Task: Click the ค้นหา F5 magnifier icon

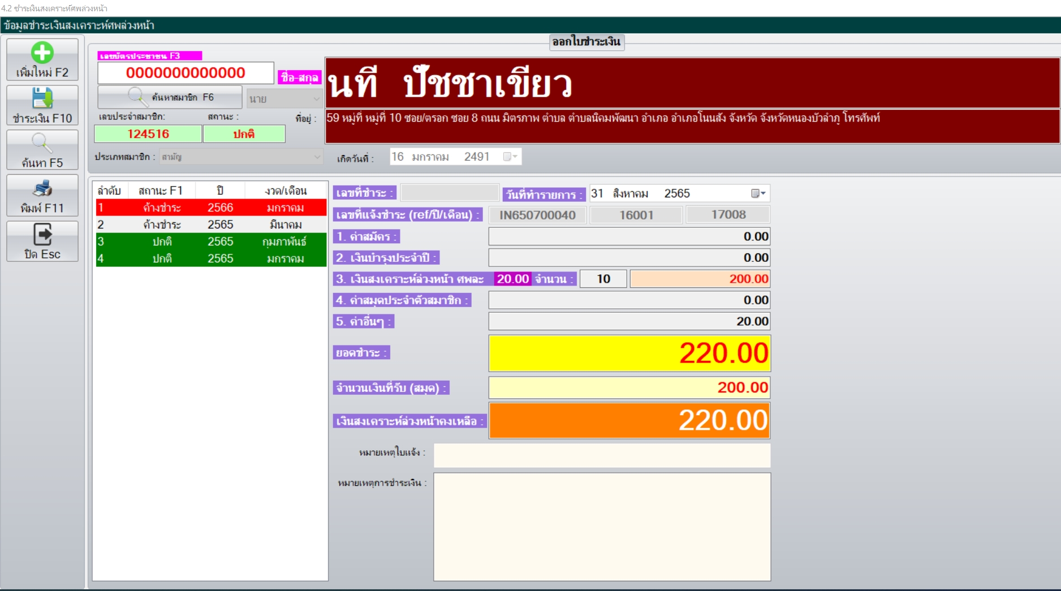Action: pos(42,144)
